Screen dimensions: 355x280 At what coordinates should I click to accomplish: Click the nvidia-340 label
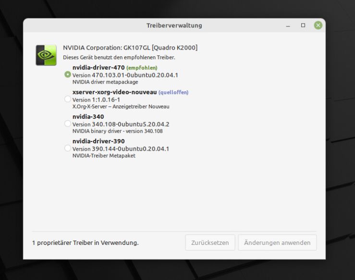[88, 116]
